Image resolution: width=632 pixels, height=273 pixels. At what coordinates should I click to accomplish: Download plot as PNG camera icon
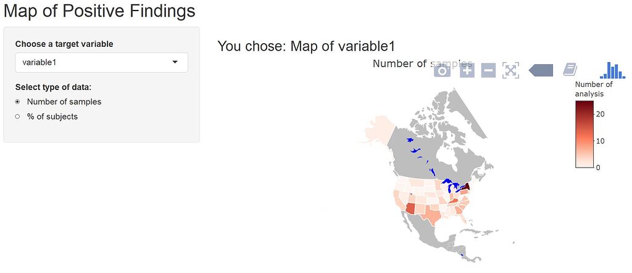click(x=442, y=70)
